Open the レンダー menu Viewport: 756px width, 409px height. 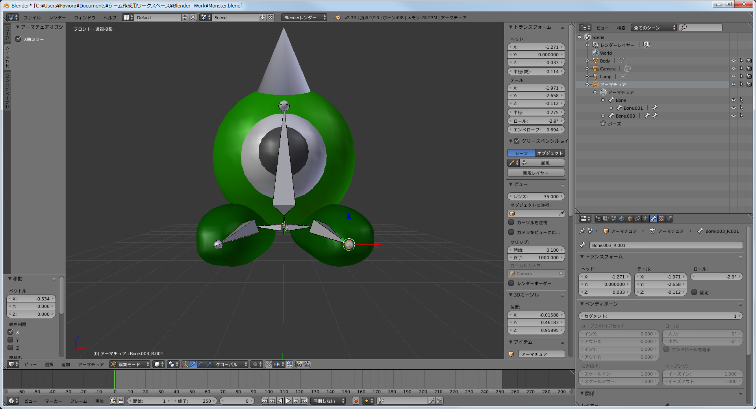tap(57, 17)
